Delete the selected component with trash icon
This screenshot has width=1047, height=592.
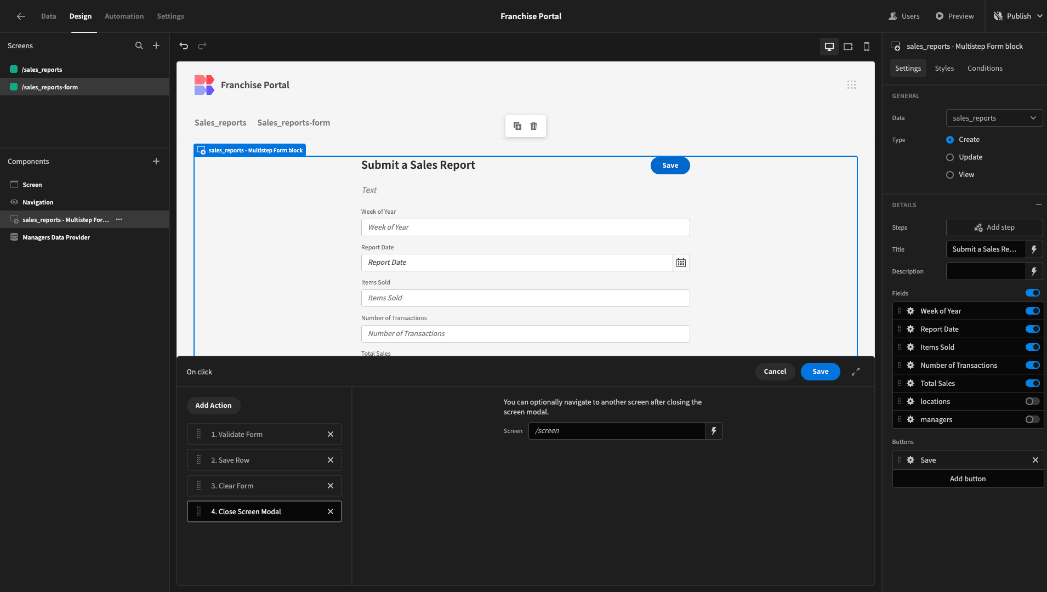click(x=534, y=126)
